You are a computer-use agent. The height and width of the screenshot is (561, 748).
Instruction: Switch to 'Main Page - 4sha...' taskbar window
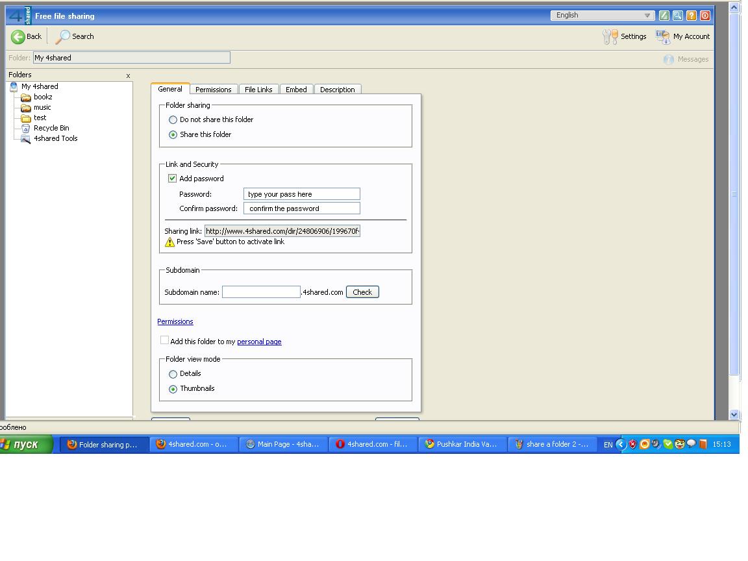[283, 445]
